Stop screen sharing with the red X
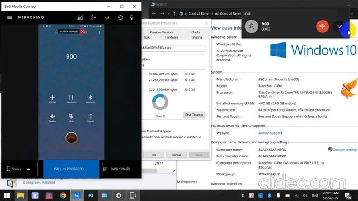This screenshot has height=201, width=358. pos(82,31)
